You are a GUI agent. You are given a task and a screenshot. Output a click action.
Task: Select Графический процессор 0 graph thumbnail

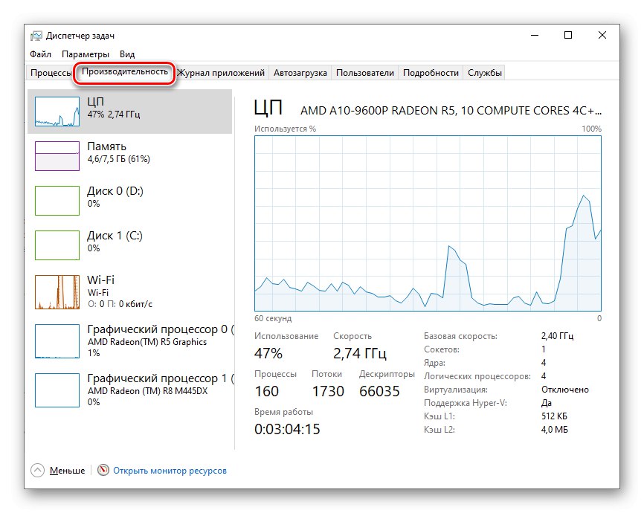57,341
